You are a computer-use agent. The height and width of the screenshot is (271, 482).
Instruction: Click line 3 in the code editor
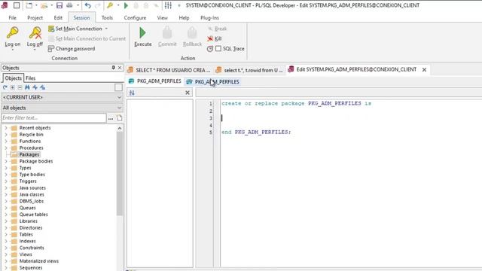click(x=350, y=118)
